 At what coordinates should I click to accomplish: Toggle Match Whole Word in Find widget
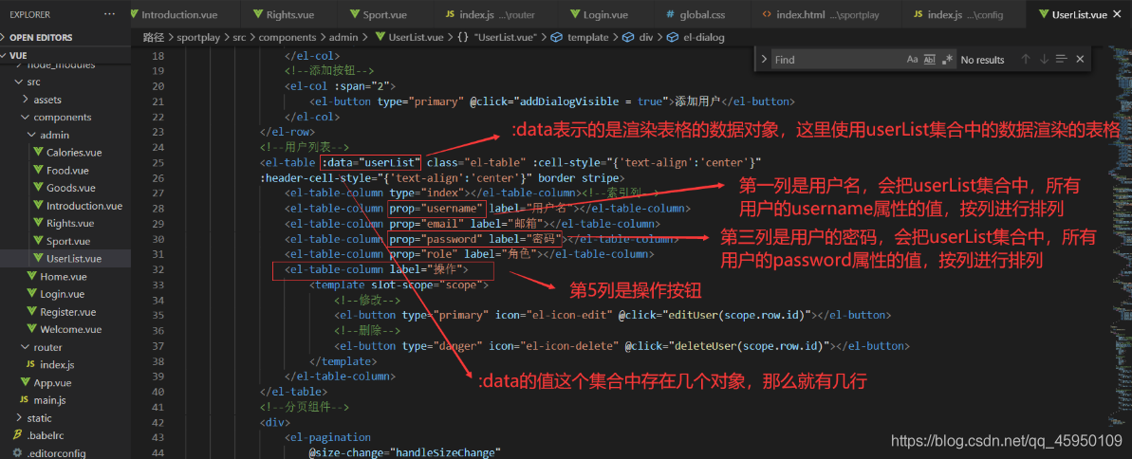[x=930, y=60]
